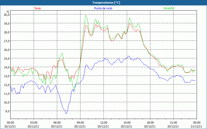Image resolution: width=207 pixels, height=129 pixels.
Task: Click the 15:00 time axis label
Action: 127,123
